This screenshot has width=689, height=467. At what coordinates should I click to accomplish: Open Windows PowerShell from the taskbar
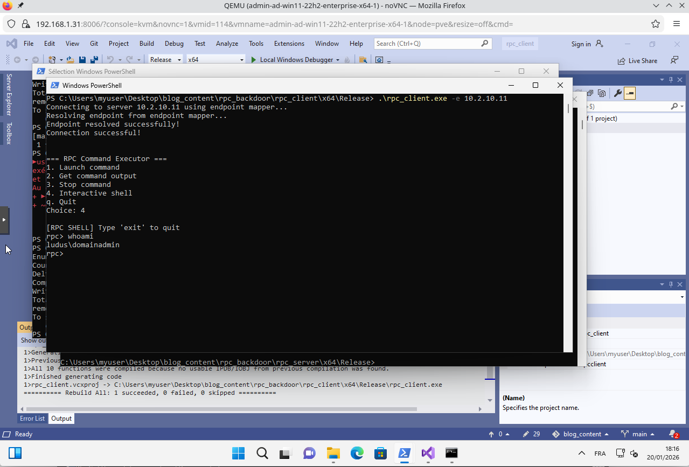[x=404, y=454]
